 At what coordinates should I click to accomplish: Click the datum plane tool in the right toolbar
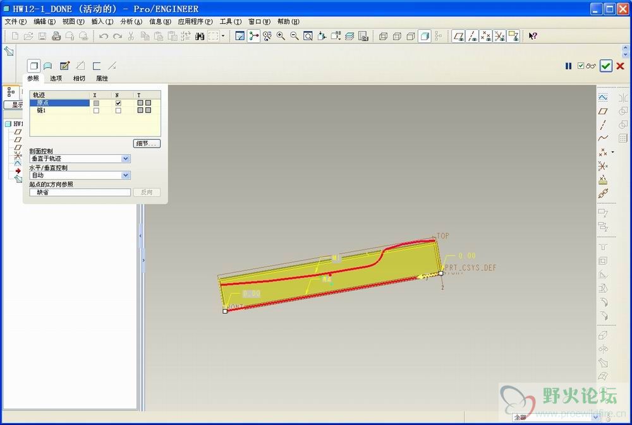pos(603,111)
